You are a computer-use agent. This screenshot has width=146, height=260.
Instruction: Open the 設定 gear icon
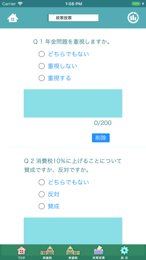click(124, 252)
